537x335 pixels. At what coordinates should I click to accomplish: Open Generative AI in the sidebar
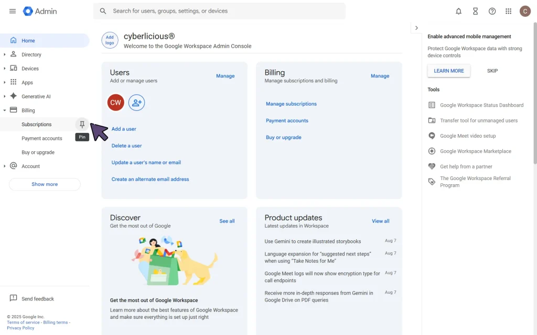click(45, 96)
